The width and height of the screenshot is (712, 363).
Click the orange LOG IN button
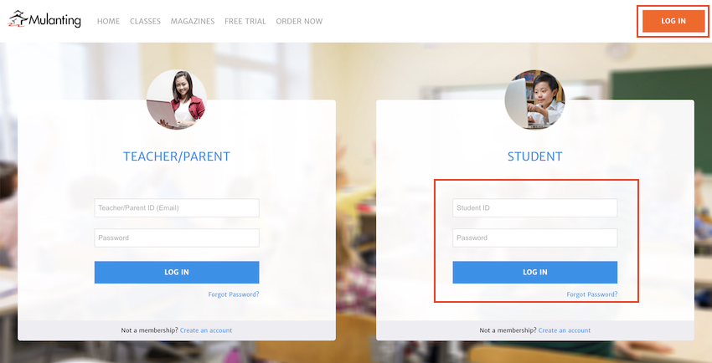click(x=673, y=21)
